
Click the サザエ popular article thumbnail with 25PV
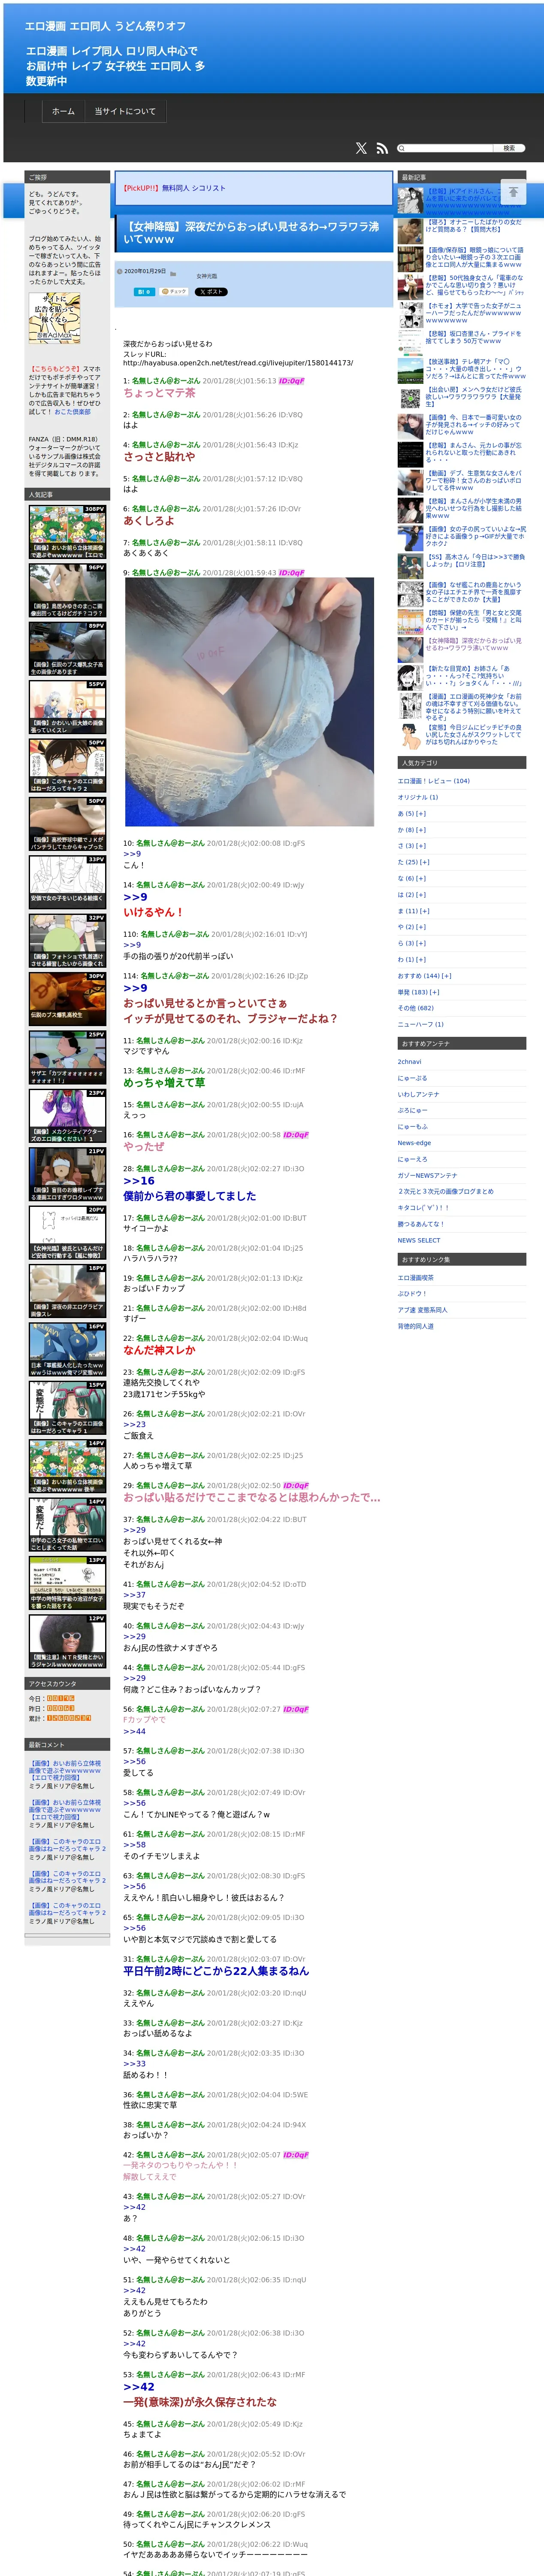click(67, 1058)
